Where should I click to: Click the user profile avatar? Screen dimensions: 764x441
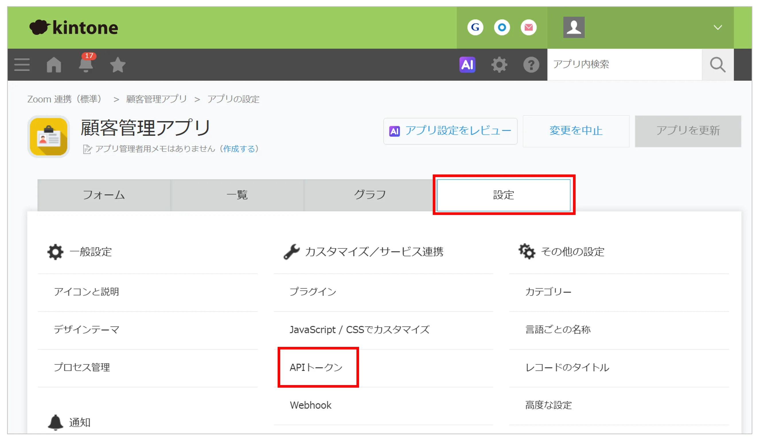(x=574, y=27)
